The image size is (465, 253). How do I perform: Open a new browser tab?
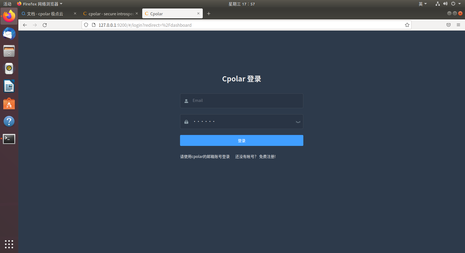pyautogui.click(x=209, y=14)
